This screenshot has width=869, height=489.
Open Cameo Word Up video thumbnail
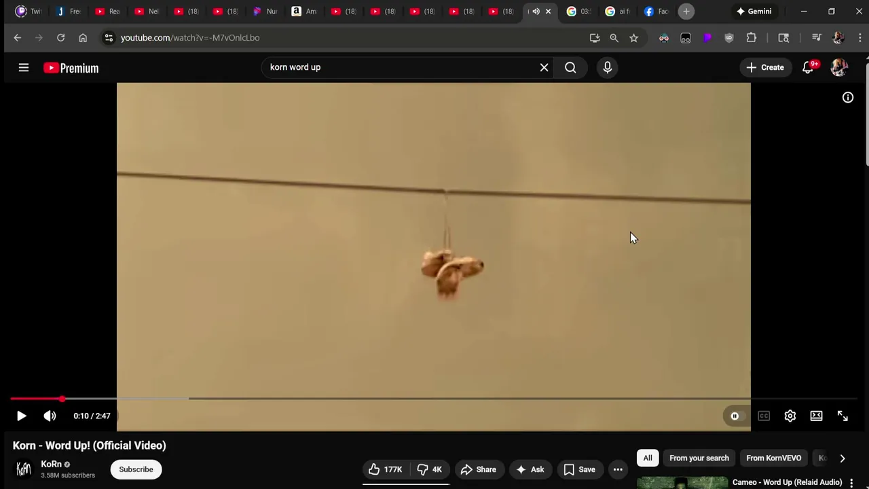click(682, 483)
